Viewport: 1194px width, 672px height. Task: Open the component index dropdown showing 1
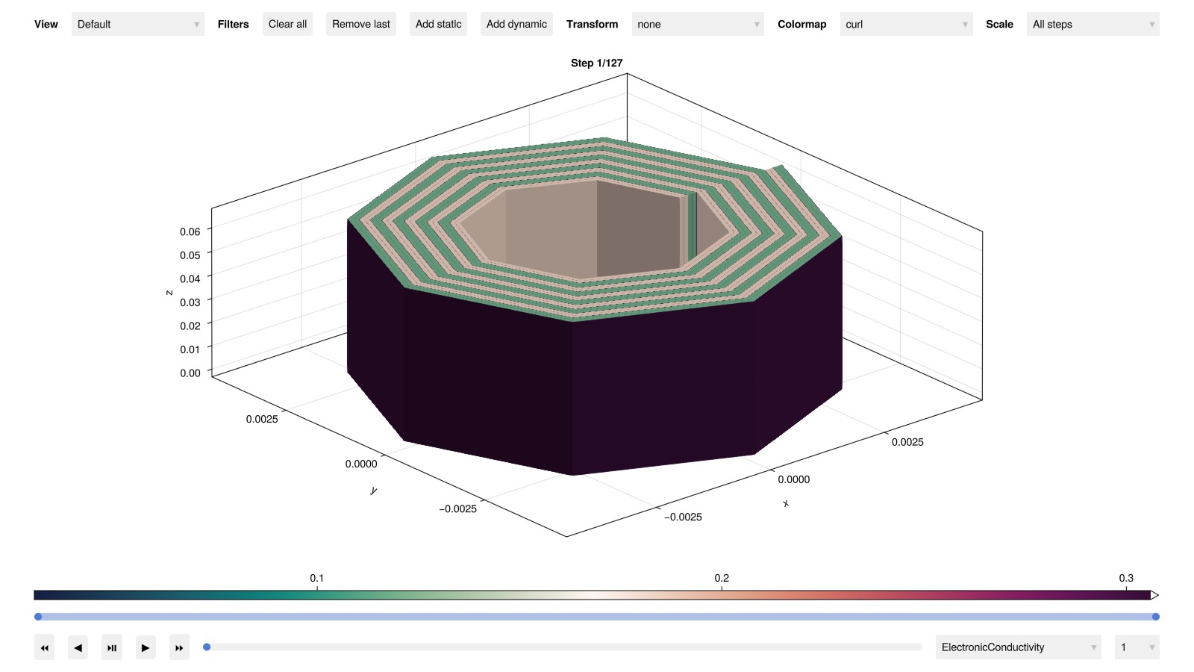[x=1137, y=647]
